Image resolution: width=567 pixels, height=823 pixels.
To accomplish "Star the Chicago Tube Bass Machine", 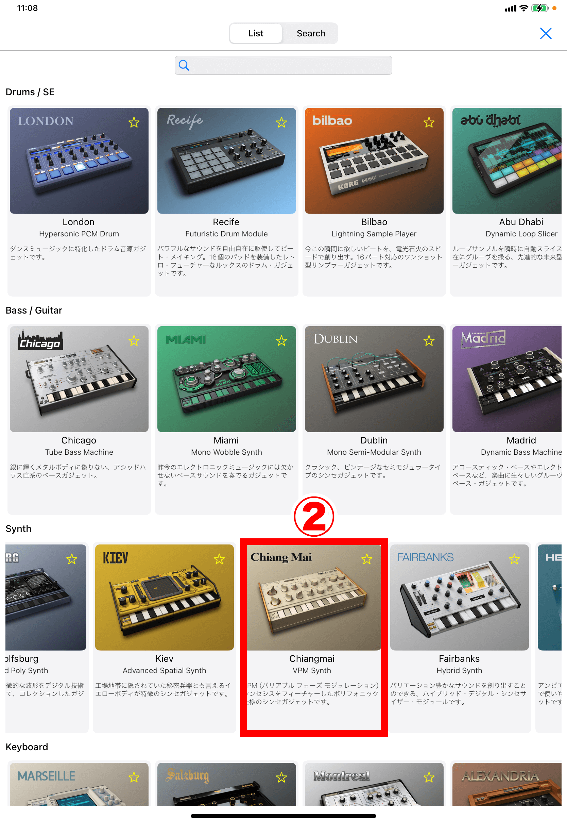I will pyautogui.click(x=134, y=341).
